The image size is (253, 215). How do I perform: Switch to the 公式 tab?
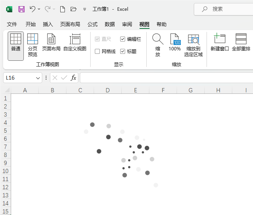point(93,24)
